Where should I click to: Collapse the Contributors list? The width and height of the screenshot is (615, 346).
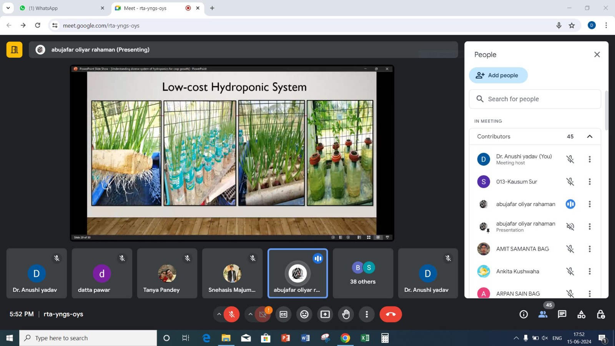pyautogui.click(x=590, y=136)
